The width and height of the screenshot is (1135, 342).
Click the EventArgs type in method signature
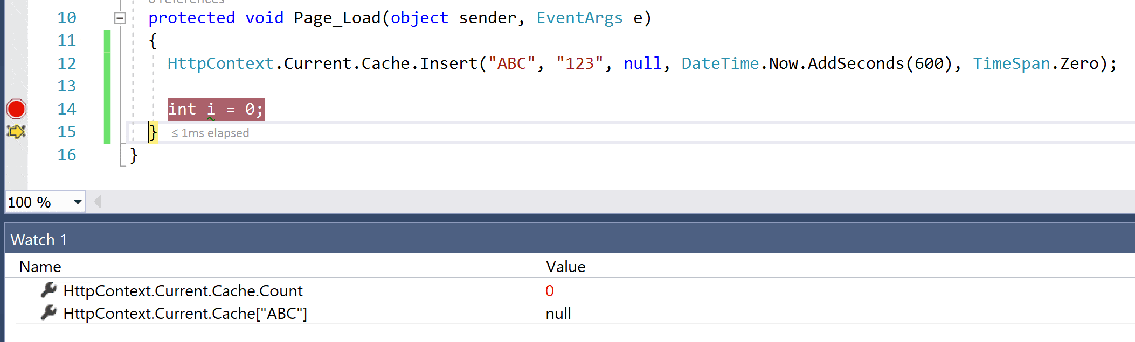(x=579, y=18)
